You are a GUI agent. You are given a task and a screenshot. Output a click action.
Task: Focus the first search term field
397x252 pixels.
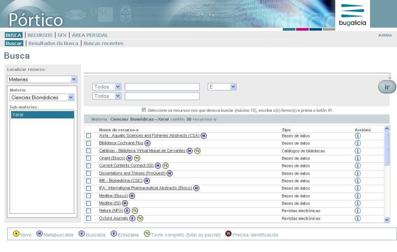pos(162,87)
